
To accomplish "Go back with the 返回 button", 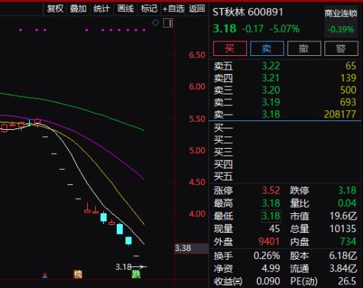I will (x=197, y=9).
